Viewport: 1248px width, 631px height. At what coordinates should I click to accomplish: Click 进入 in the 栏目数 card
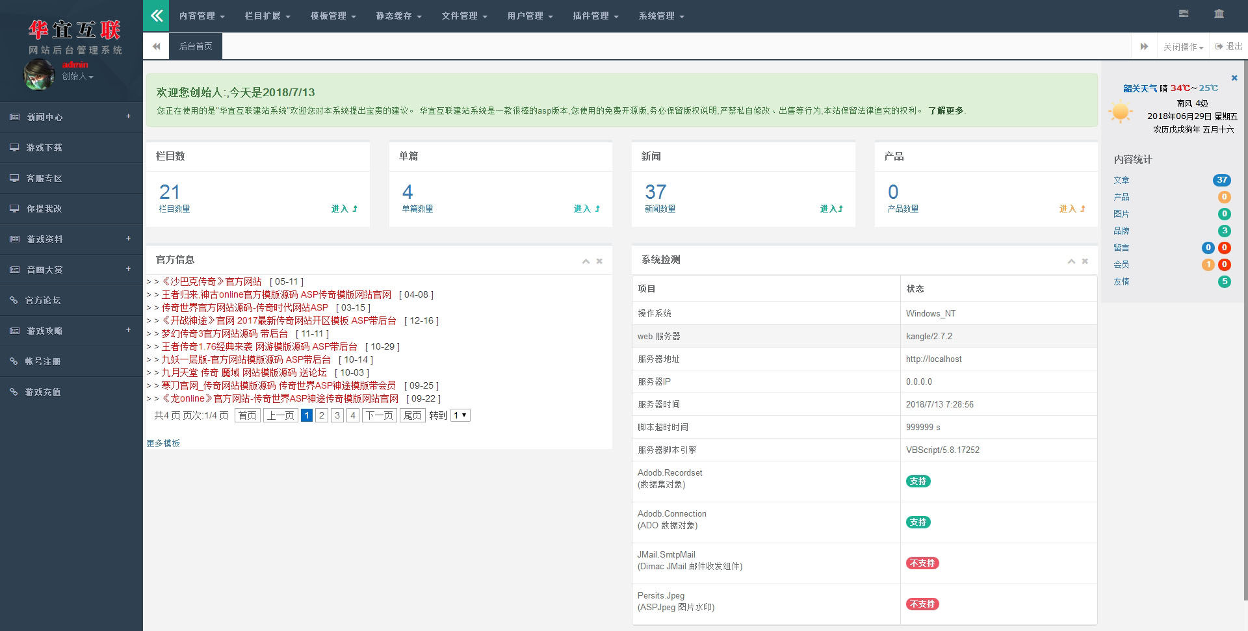pos(344,209)
